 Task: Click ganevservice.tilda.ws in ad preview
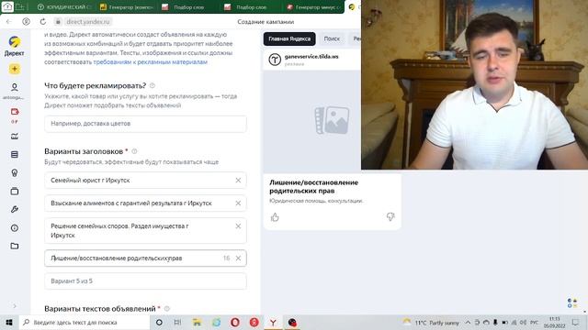(x=311, y=57)
